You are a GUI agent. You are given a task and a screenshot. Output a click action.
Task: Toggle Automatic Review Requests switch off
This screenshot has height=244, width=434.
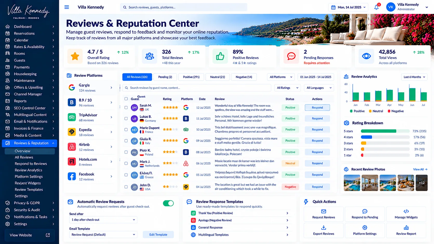168,203
